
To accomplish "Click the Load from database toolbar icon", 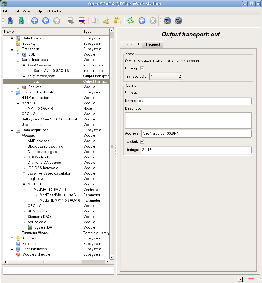I will pos(11,21).
